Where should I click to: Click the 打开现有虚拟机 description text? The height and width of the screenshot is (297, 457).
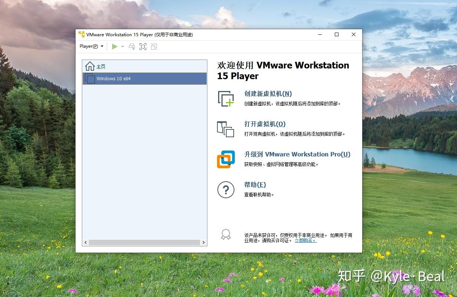click(294, 134)
